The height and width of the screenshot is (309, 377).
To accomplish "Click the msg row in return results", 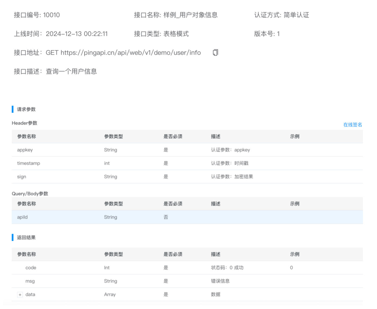I will [x=30, y=281].
